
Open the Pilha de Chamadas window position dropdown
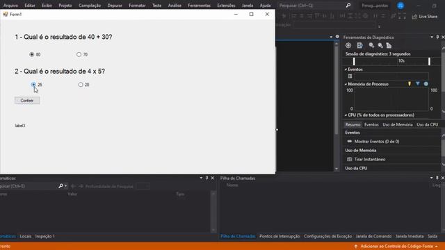[431, 178]
